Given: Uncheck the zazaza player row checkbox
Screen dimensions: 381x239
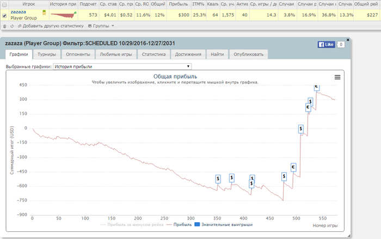Looking at the screenshot, I should point(5,15).
